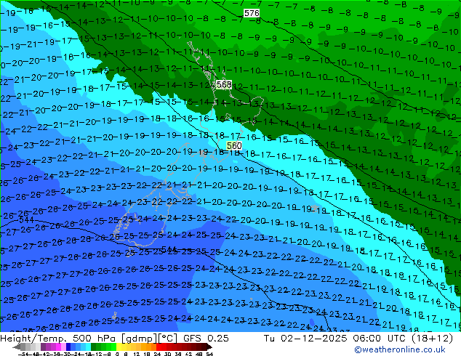Image resolution: width=461 pixels, height=356 pixels.
Task: Click the 544 label south of South Island
Action: [x=169, y=249]
